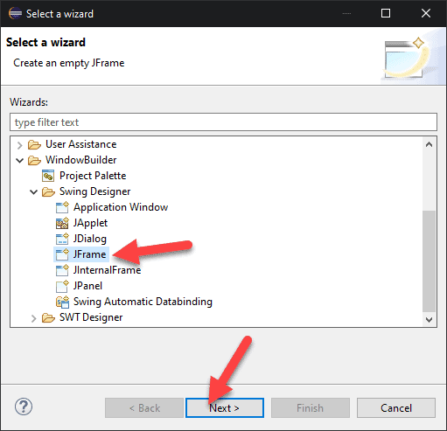
Task: Select Project Palette in the tree
Action: (x=93, y=176)
